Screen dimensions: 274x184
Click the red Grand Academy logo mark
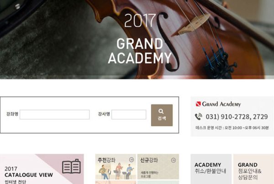198,104
